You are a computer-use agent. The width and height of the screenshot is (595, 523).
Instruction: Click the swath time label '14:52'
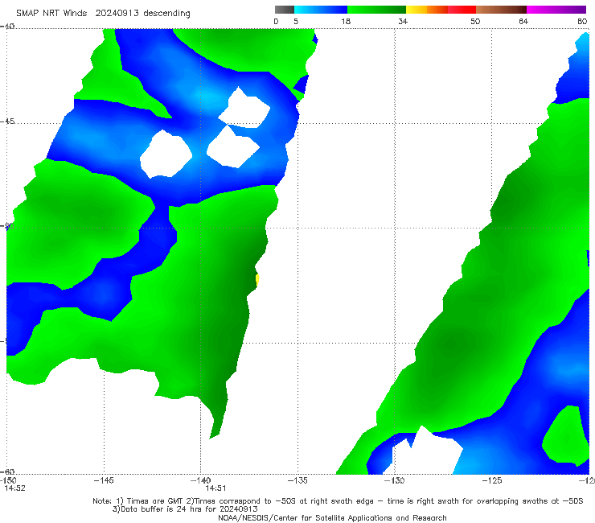(14, 488)
